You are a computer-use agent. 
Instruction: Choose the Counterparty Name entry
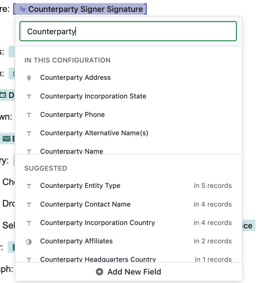click(x=128, y=151)
